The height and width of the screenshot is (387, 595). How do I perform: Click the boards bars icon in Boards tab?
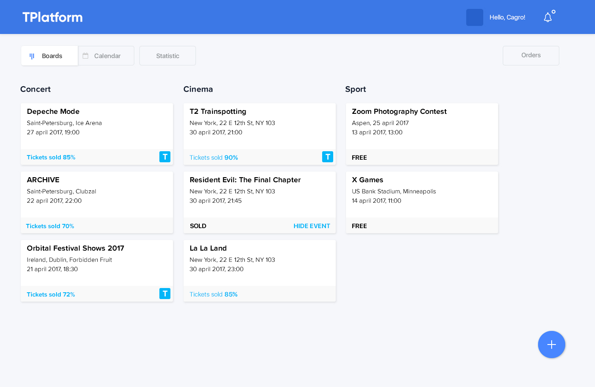pos(32,56)
